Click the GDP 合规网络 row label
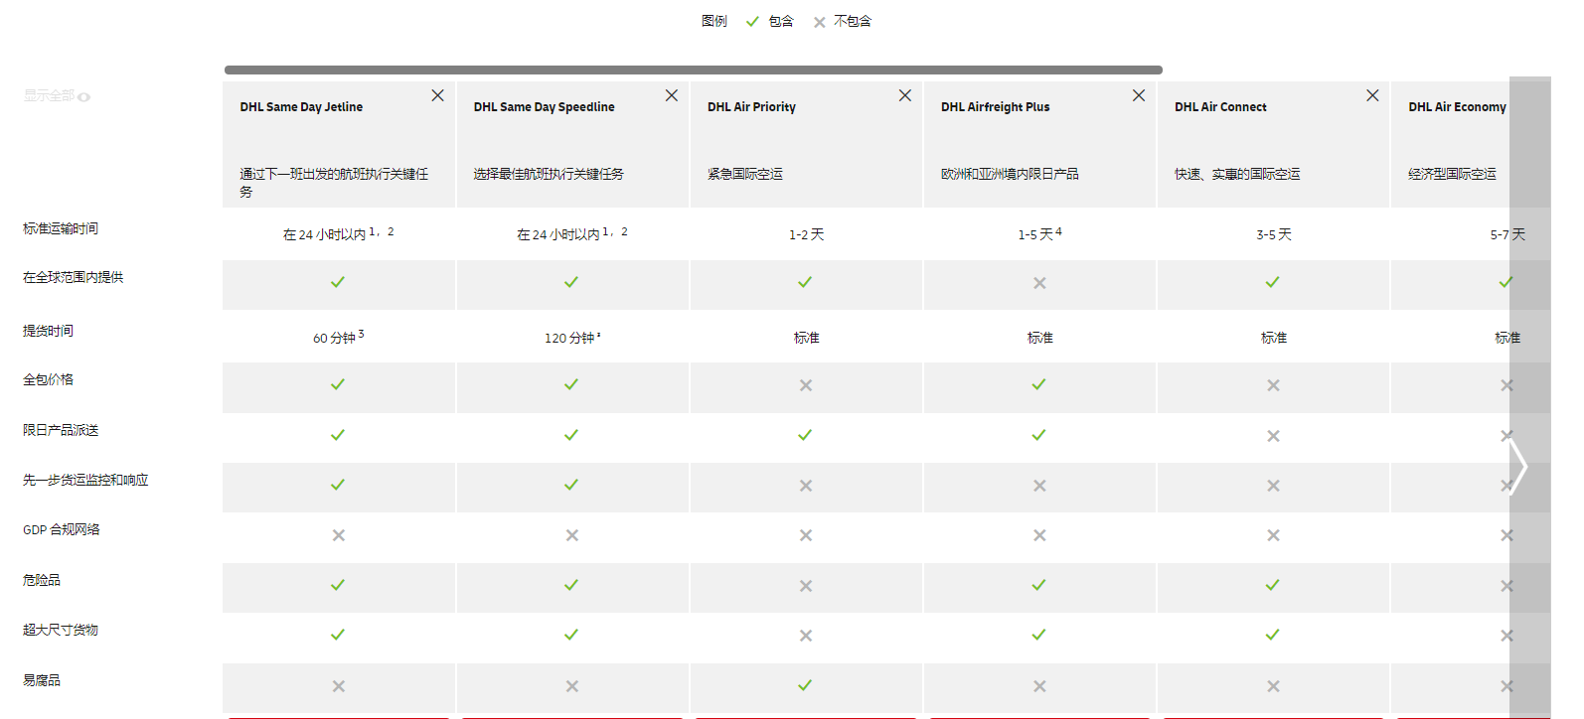This screenshot has height=719, width=1584. click(62, 529)
